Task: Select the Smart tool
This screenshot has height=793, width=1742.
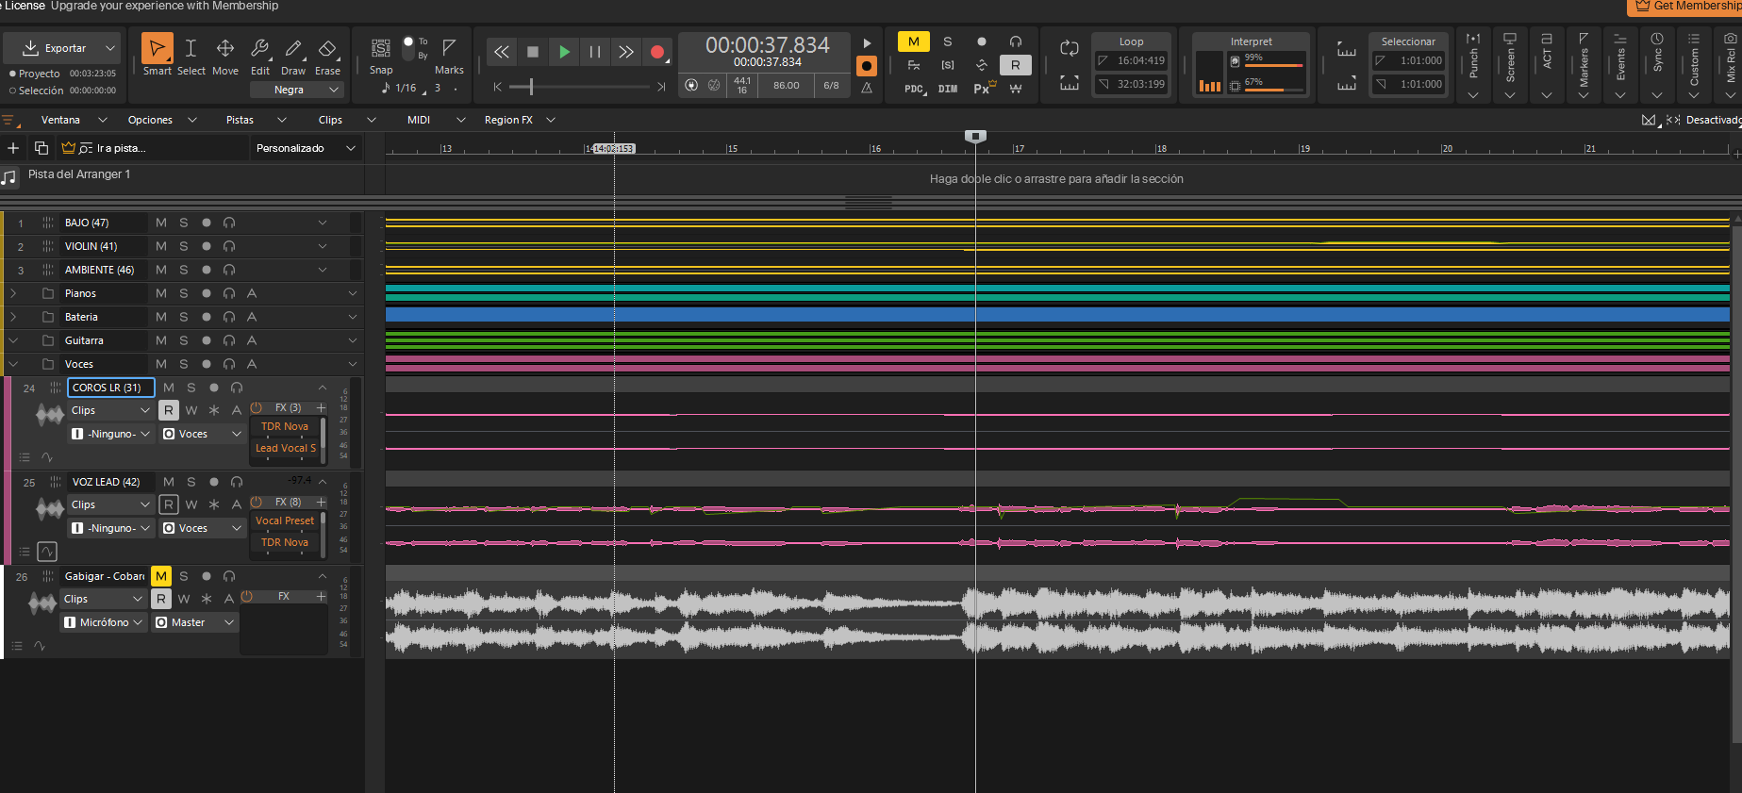Action: (158, 49)
